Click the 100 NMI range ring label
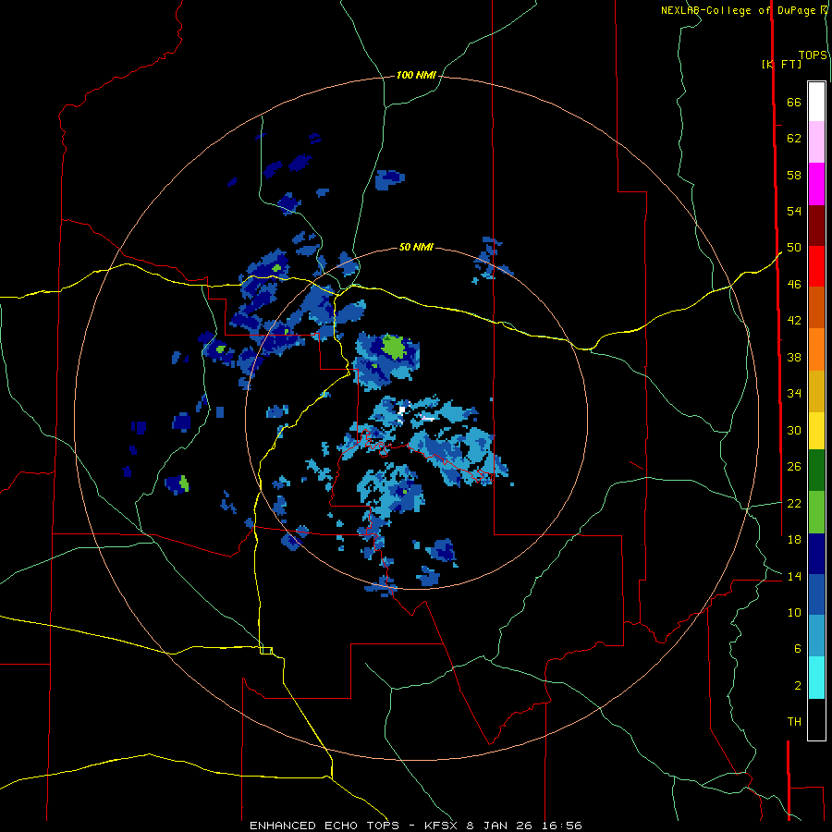The height and width of the screenshot is (832, 832). point(416,76)
